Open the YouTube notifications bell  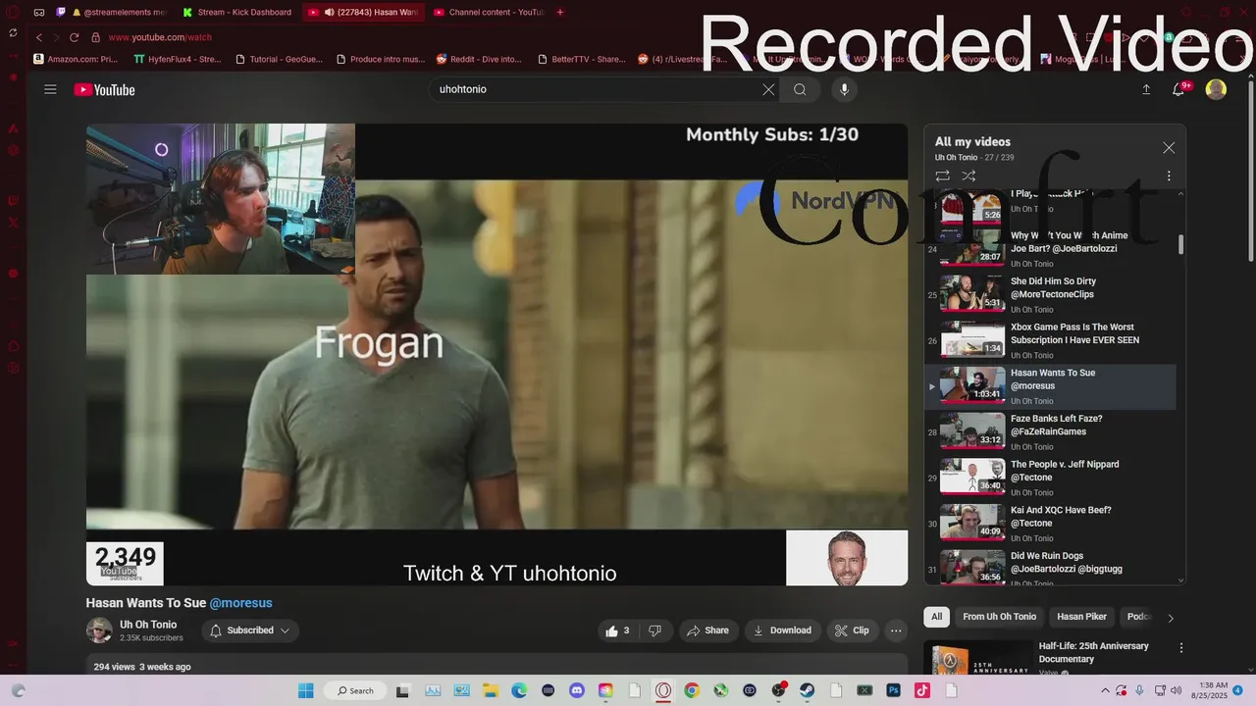tap(1179, 89)
